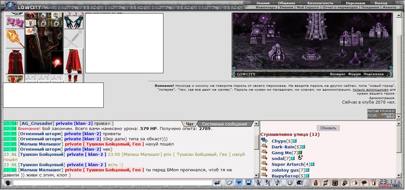Click the info icon next to Dark-Rain

point(303,147)
